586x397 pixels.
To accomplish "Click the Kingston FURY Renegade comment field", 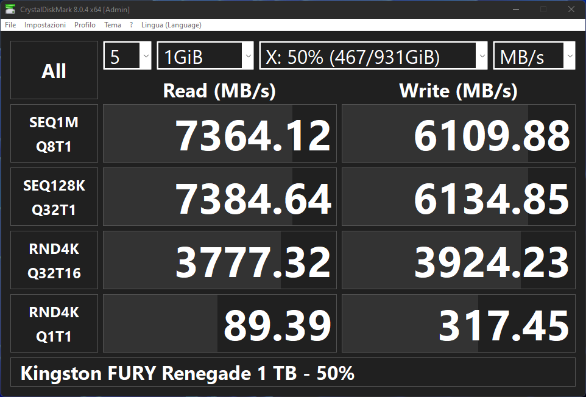I will point(293,373).
